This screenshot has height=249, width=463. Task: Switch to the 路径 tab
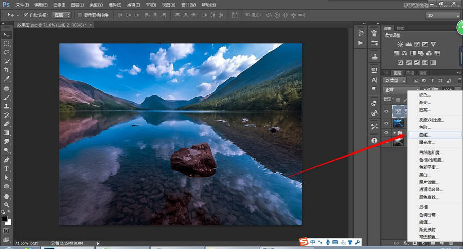click(x=410, y=73)
